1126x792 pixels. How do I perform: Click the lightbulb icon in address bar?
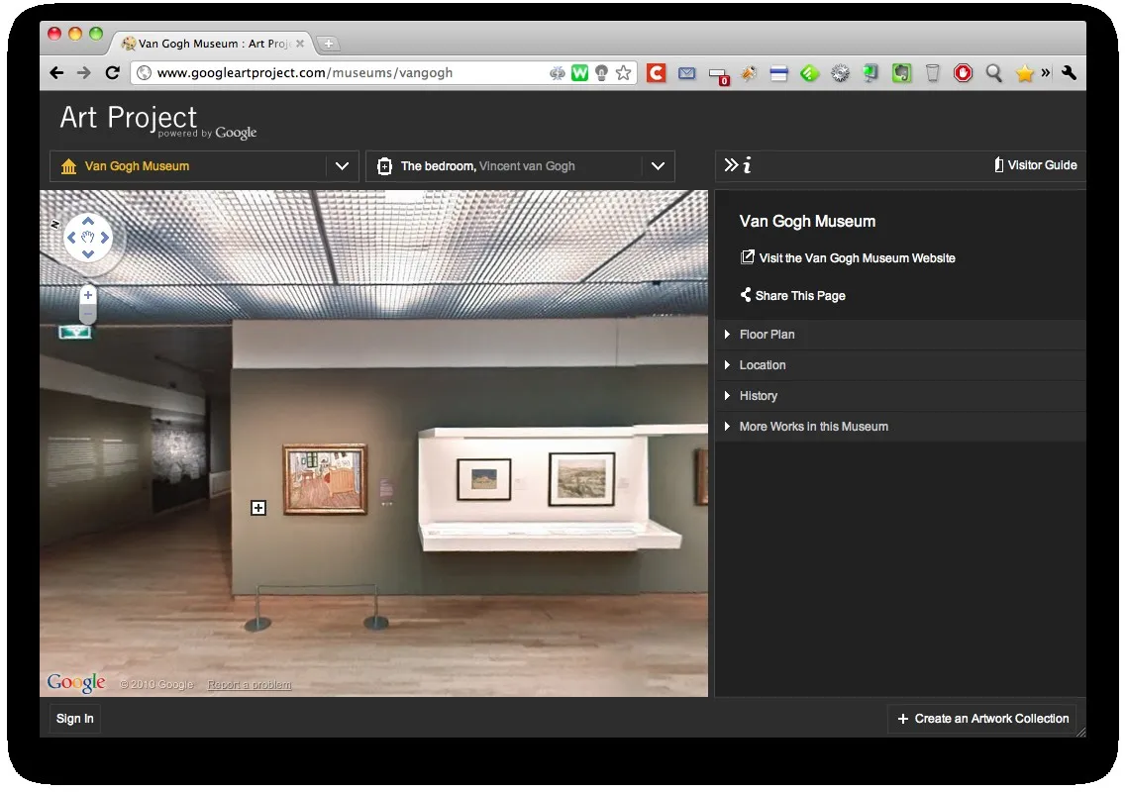tap(602, 72)
